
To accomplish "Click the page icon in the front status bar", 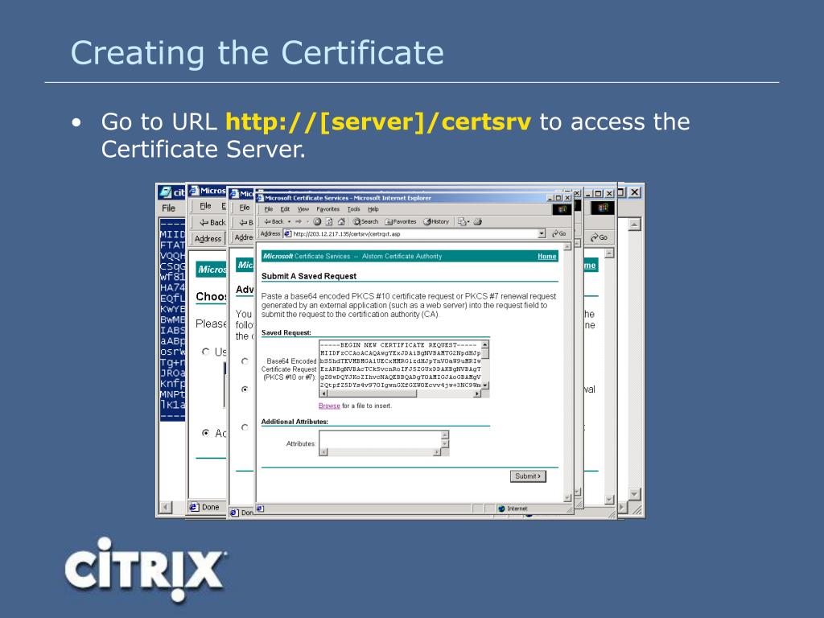I will point(260,509).
